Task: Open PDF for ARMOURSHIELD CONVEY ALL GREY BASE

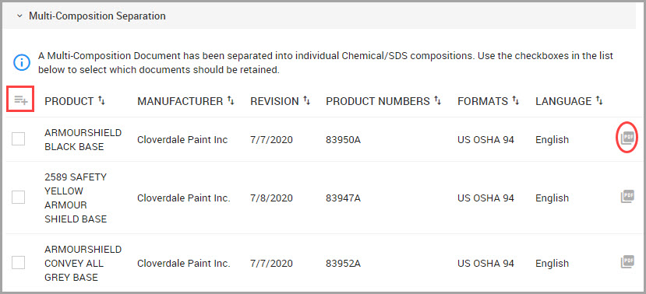Action: 627,262
